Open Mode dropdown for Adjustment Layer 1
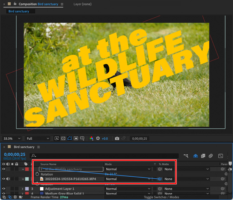Image resolution: width=233 pixels, height=200 pixels. tap(128, 189)
